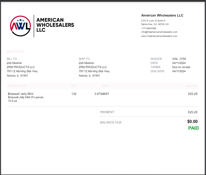The width and height of the screenshot is (206, 175).
Task: Click the QTY column header
Action: 73,86
